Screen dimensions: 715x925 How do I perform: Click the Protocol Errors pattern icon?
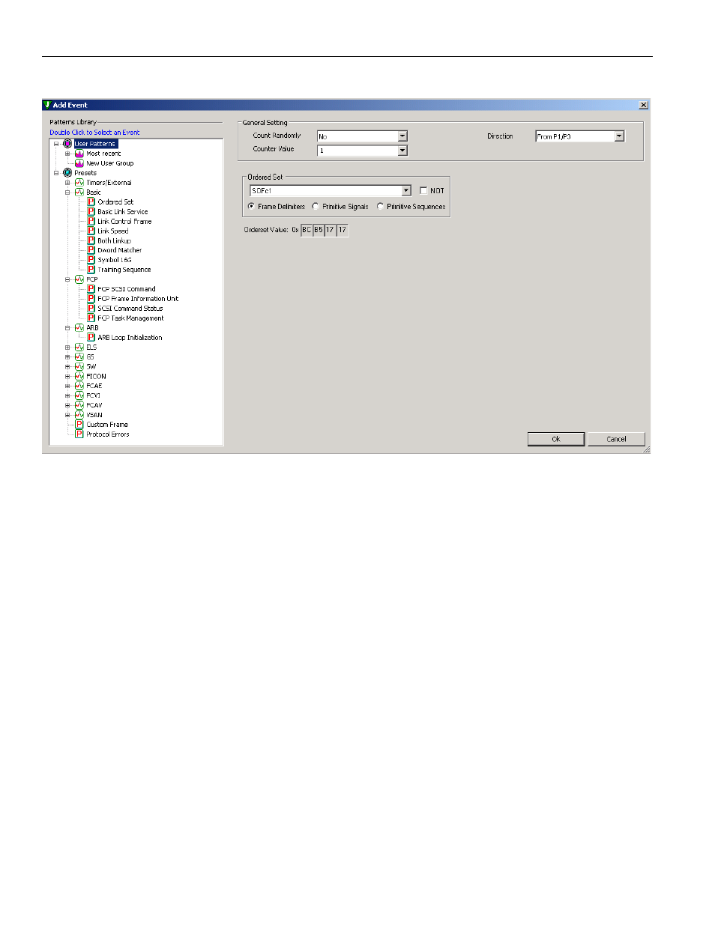[79, 434]
